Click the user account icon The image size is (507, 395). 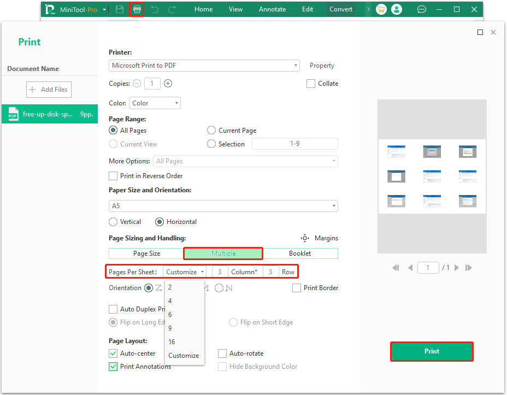397,9
